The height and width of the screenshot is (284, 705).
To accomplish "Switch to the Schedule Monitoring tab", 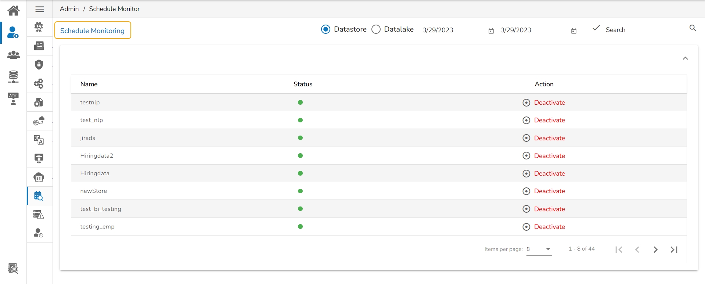I will pyautogui.click(x=93, y=30).
